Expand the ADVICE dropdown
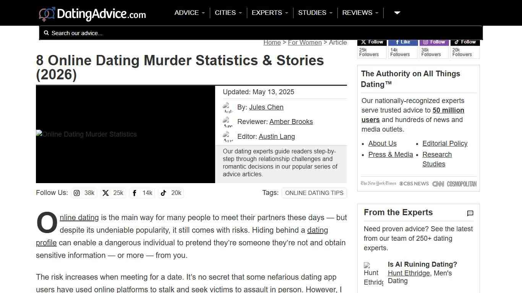Screen dimensions: 522x293 point(189,13)
